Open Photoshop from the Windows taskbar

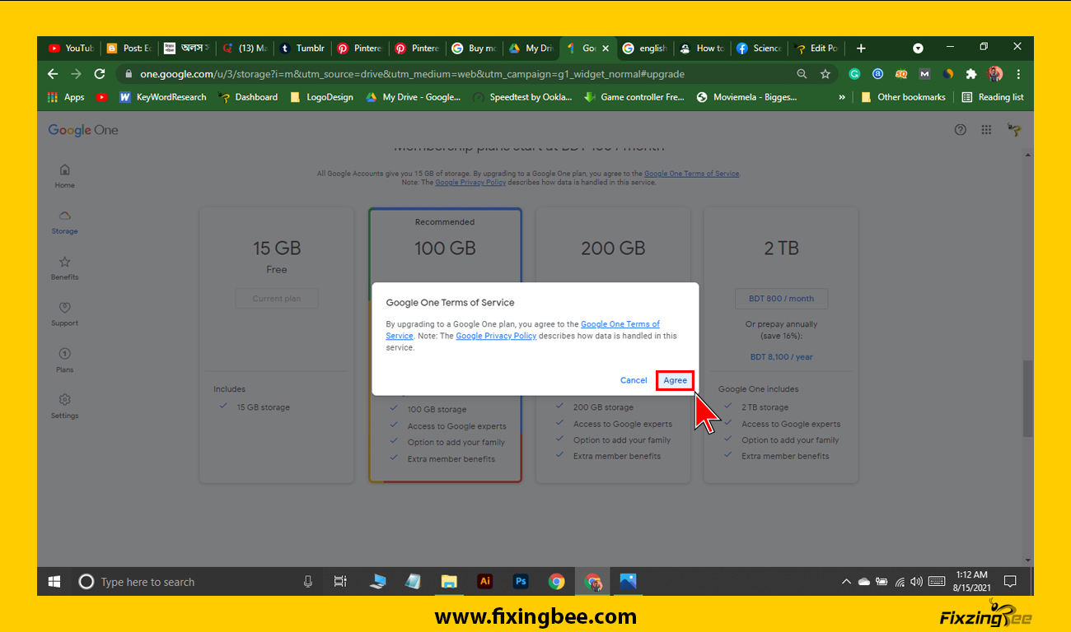tap(521, 582)
